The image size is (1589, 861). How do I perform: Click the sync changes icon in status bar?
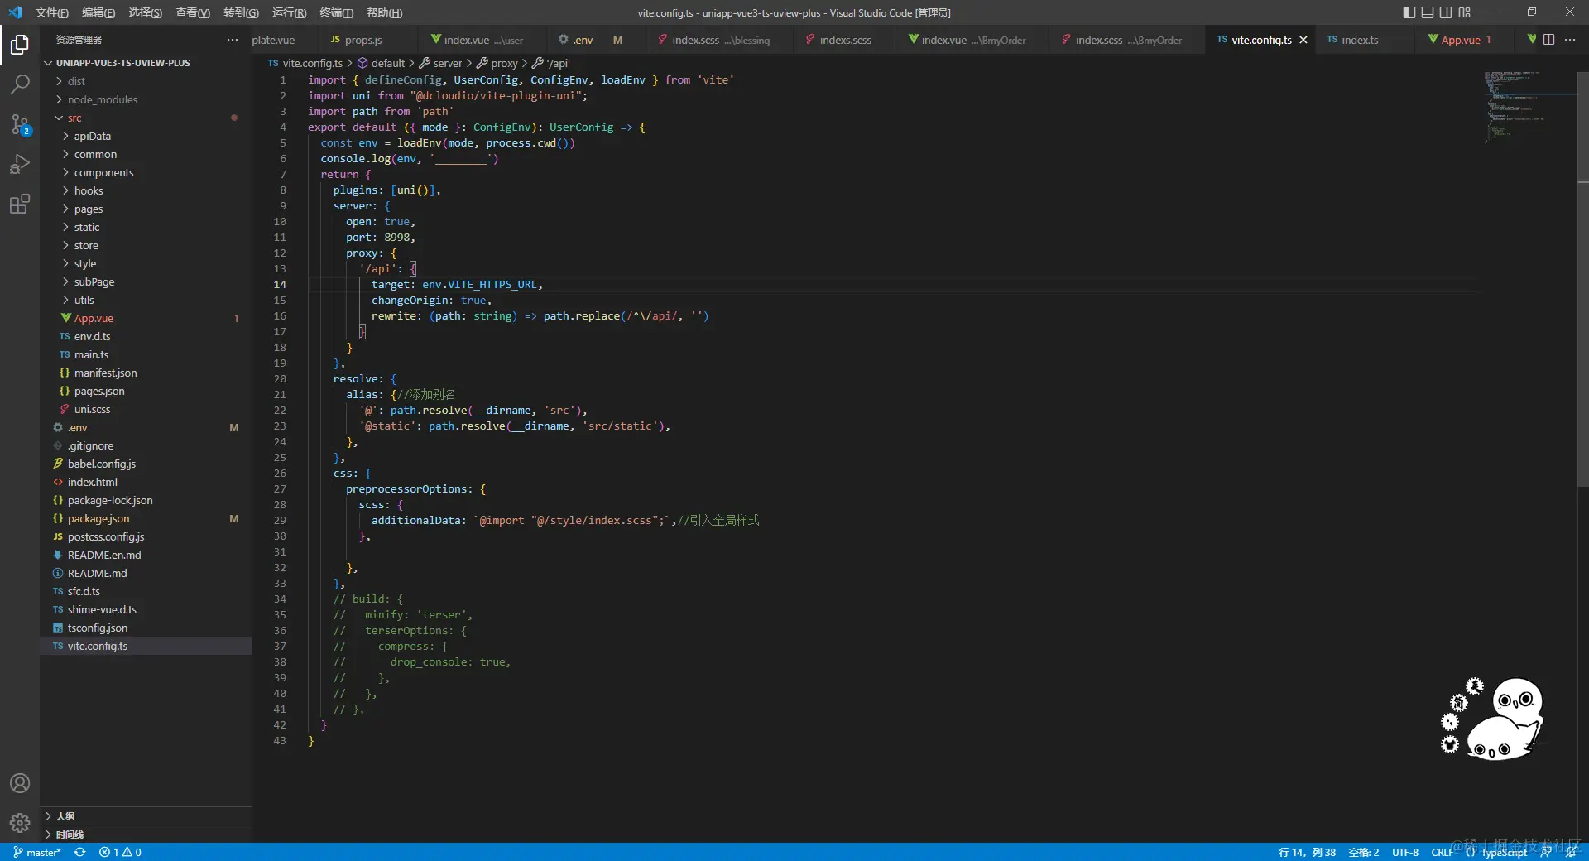pos(80,852)
